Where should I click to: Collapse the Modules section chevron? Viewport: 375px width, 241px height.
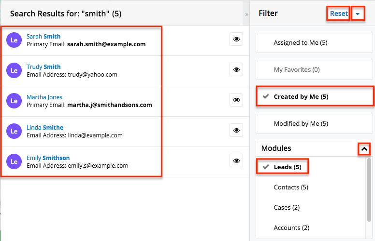[364, 149]
